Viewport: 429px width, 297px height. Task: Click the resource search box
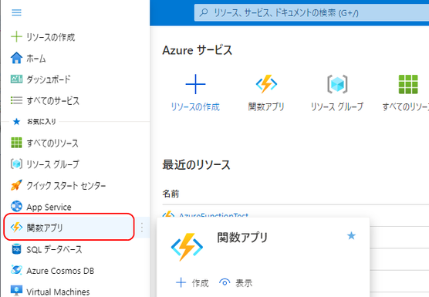point(312,12)
